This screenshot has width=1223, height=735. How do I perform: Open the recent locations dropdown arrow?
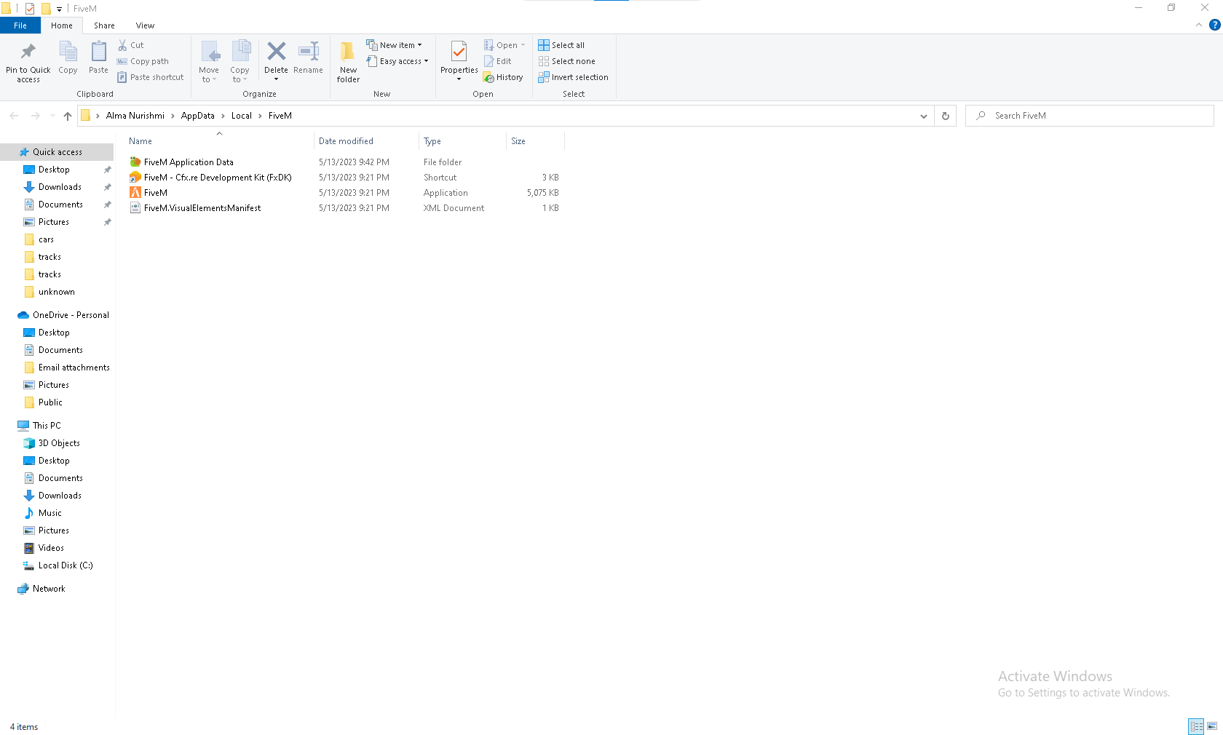(x=52, y=116)
